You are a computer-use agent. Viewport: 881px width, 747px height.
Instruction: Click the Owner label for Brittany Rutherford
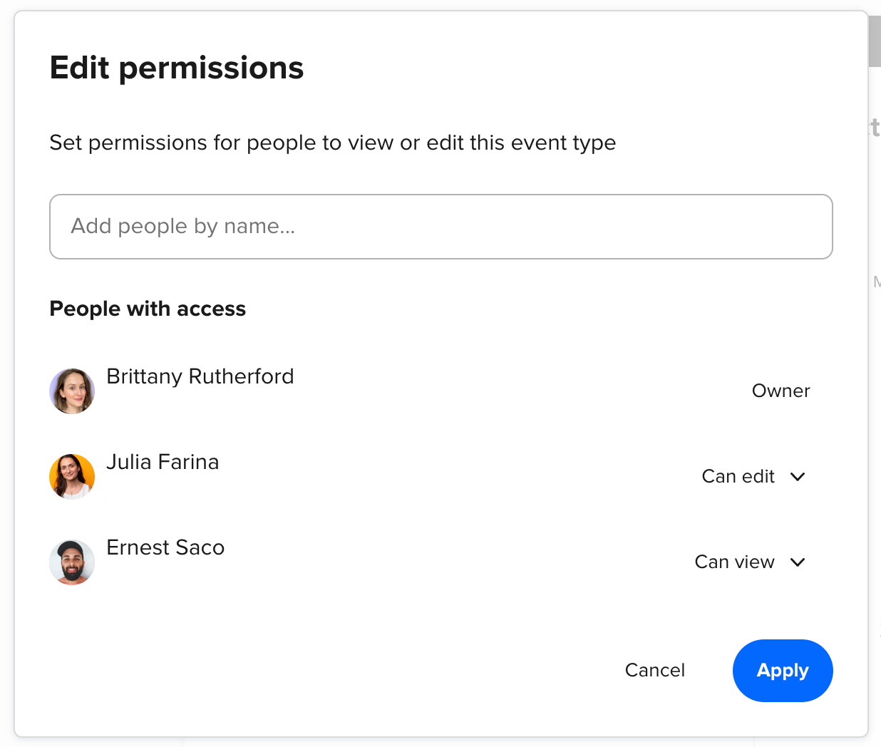[x=780, y=391]
